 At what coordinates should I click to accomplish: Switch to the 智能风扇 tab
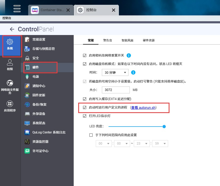pyautogui.click(x=127, y=40)
